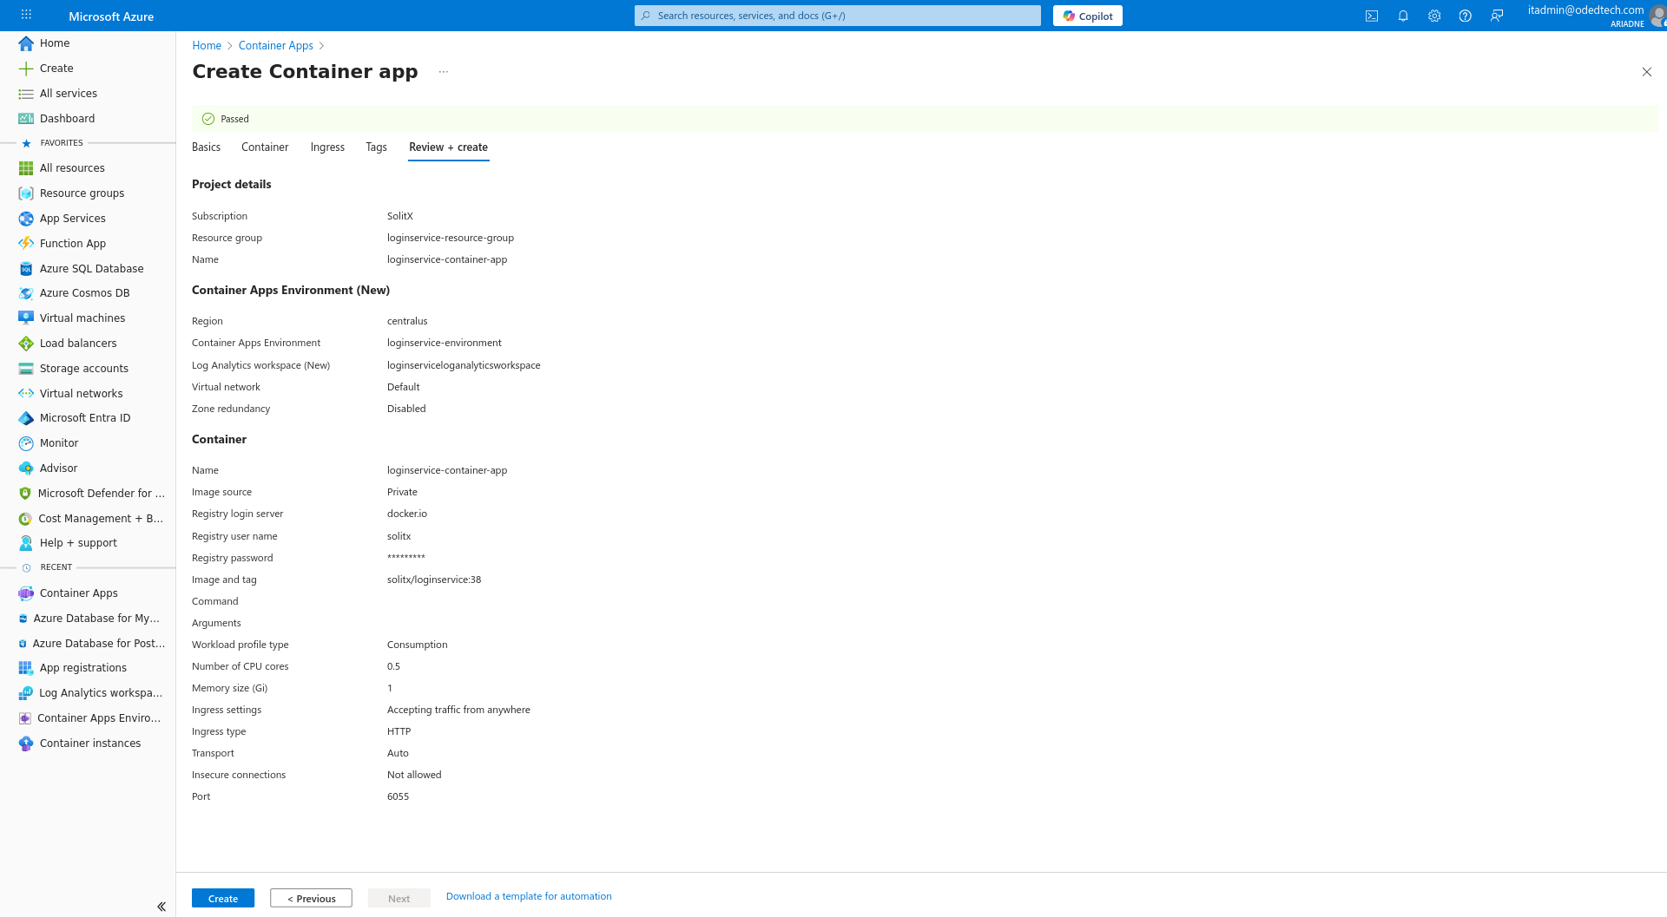1667x917 pixels.
Task: Switch to the Ingress tab
Action: point(327,147)
